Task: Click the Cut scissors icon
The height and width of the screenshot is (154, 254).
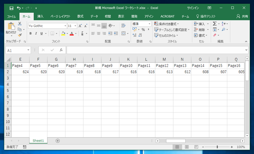Action: point(20,24)
